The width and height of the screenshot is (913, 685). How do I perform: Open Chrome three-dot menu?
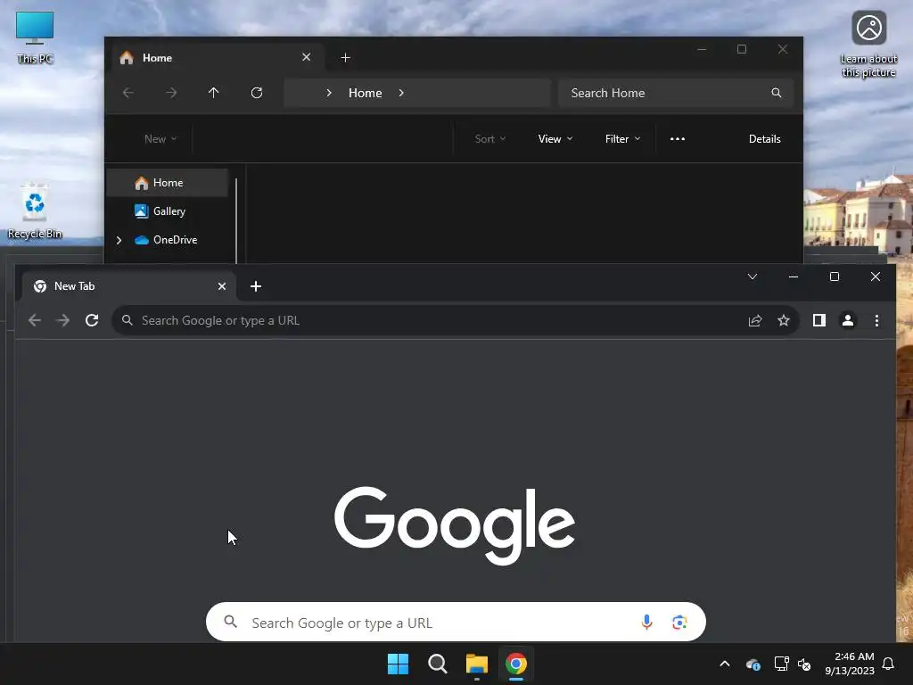pos(876,320)
